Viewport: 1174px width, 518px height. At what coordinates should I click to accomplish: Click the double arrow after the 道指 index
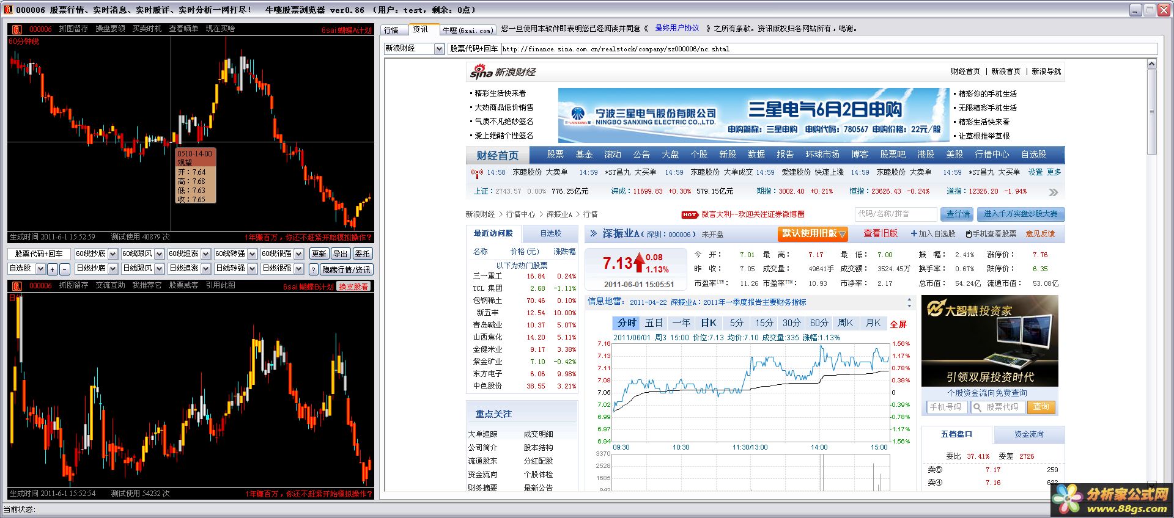1053,192
